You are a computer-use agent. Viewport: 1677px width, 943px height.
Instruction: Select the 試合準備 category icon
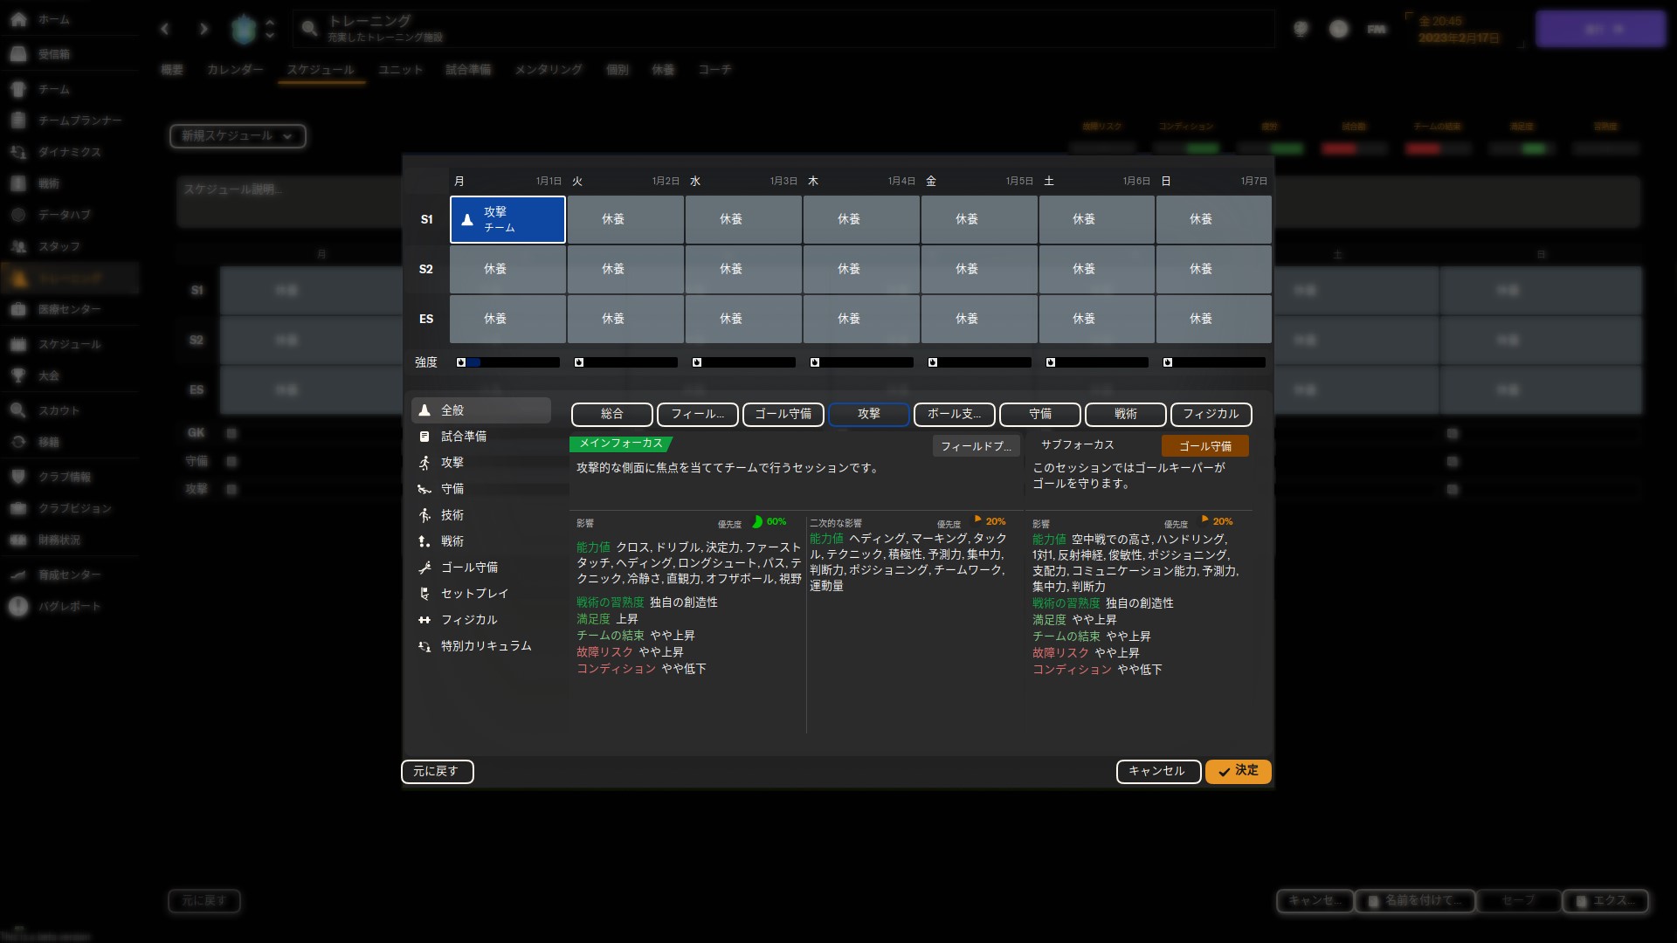[424, 437]
